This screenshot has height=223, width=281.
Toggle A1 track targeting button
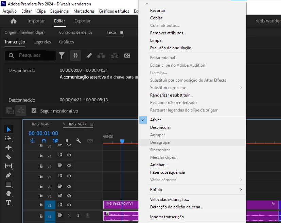point(50,217)
